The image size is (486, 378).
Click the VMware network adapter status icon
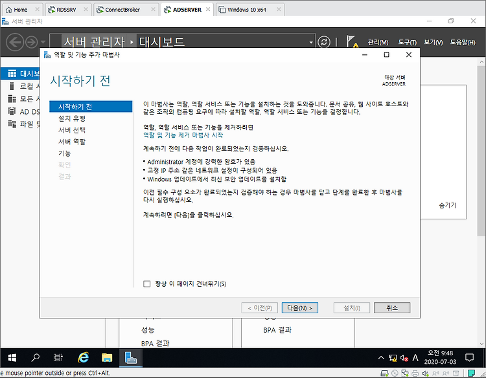click(x=405, y=373)
